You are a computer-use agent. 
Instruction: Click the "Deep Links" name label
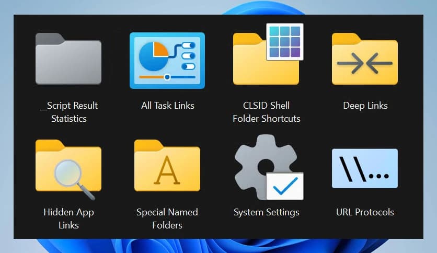[x=365, y=106]
